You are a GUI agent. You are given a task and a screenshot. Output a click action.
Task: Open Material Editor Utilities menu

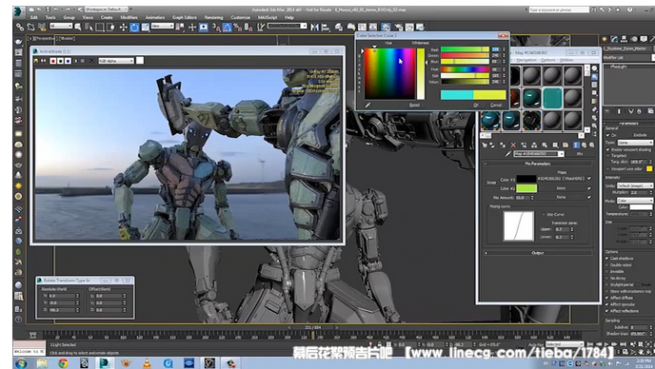(566, 60)
